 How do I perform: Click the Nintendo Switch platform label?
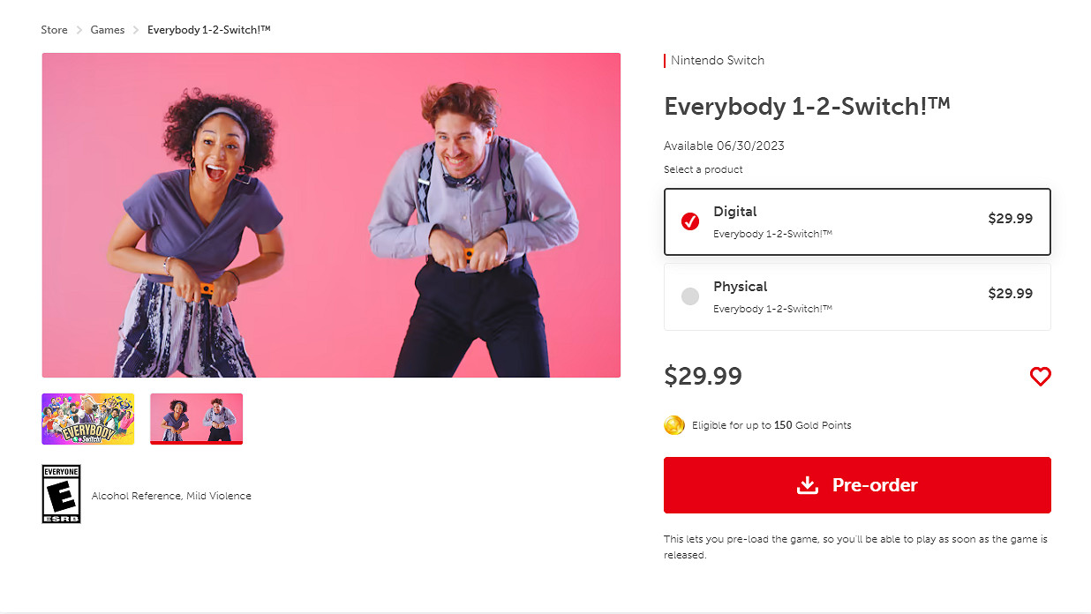pos(718,61)
